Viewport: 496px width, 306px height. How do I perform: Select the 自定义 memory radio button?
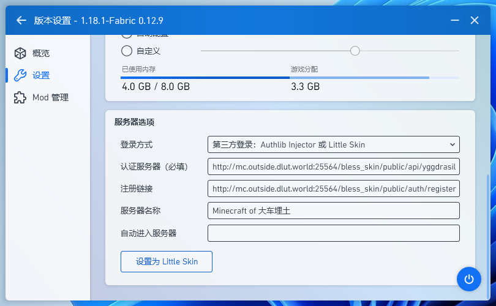(127, 51)
